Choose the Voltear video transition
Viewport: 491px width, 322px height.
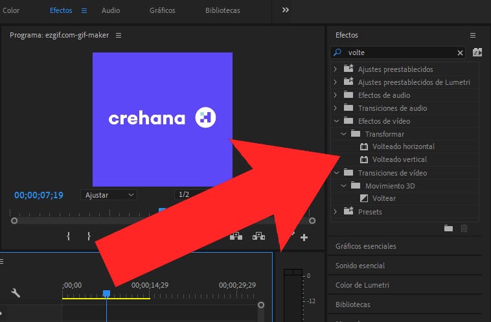[x=384, y=198]
